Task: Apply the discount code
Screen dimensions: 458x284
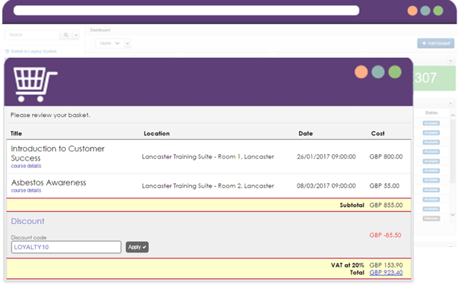Action: (137, 247)
